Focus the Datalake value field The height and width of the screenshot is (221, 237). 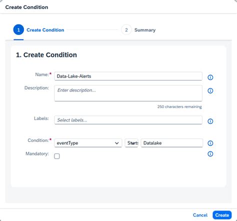pyautogui.click(x=172, y=143)
